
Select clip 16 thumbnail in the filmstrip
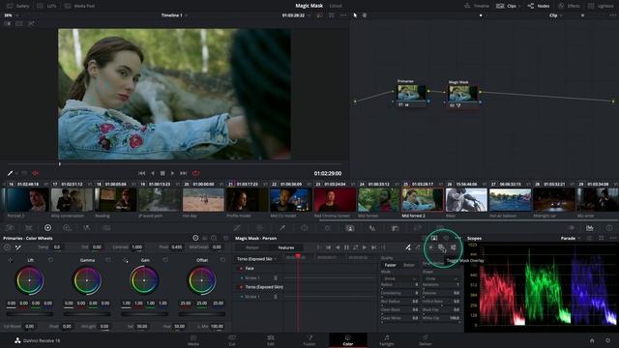coord(28,200)
